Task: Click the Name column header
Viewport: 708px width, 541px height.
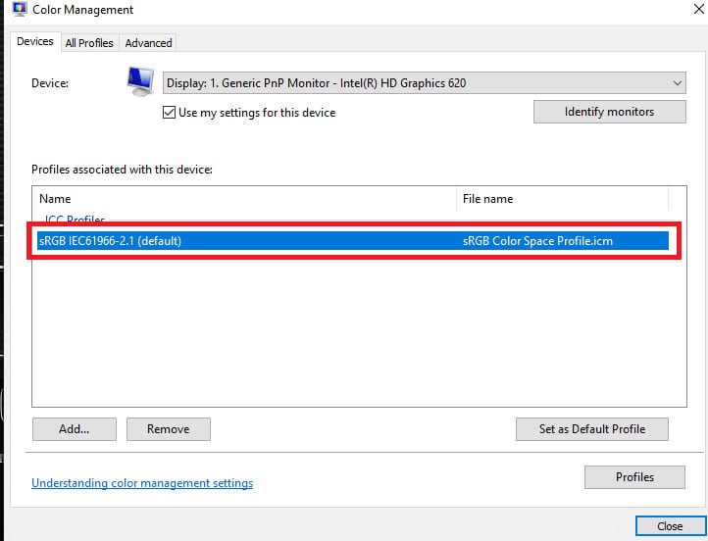Action: 246,199
